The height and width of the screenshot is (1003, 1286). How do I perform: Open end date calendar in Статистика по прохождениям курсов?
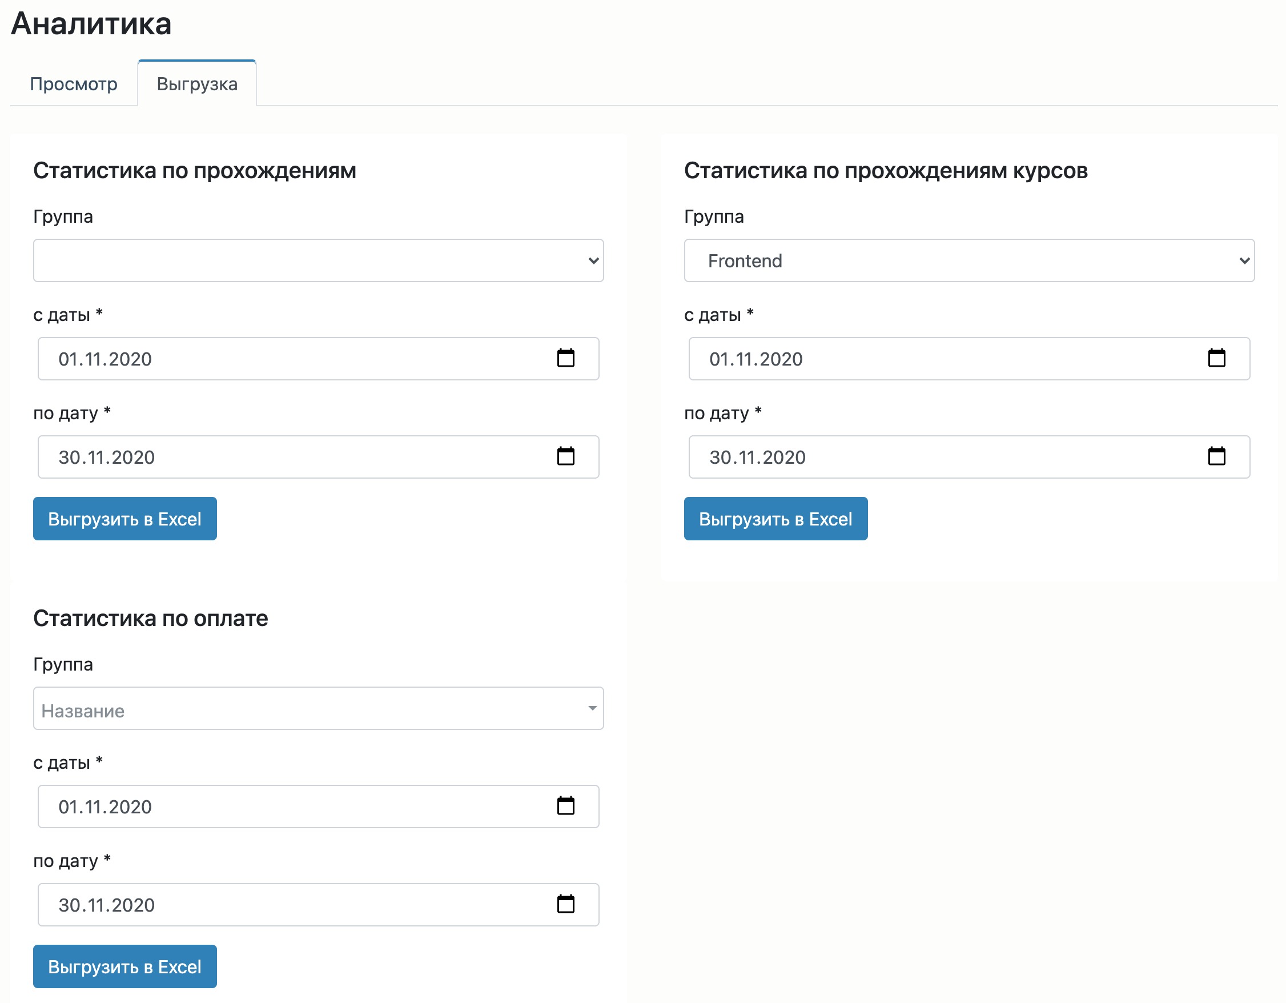(1216, 456)
